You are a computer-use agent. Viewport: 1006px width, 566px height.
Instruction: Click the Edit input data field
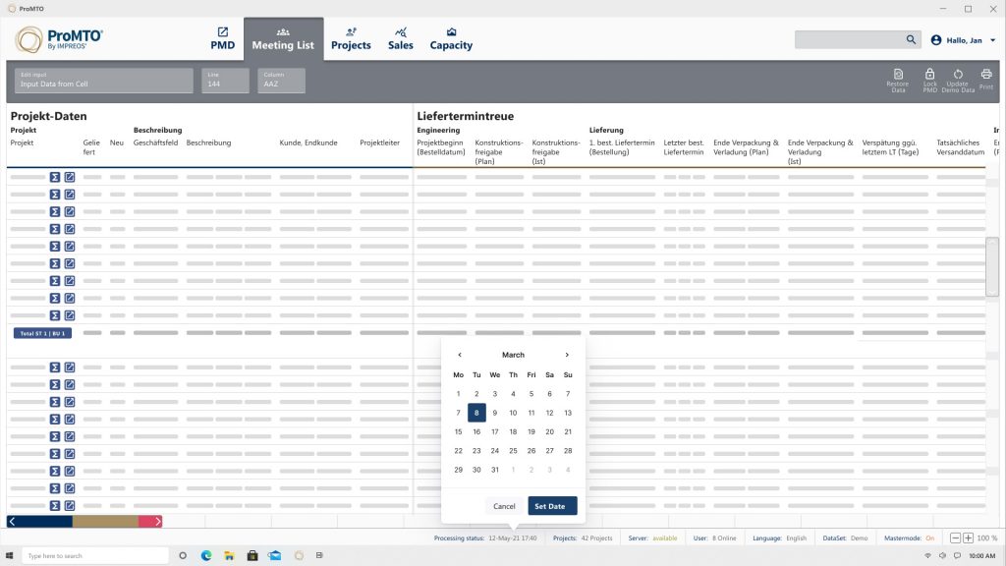[x=104, y=81]
